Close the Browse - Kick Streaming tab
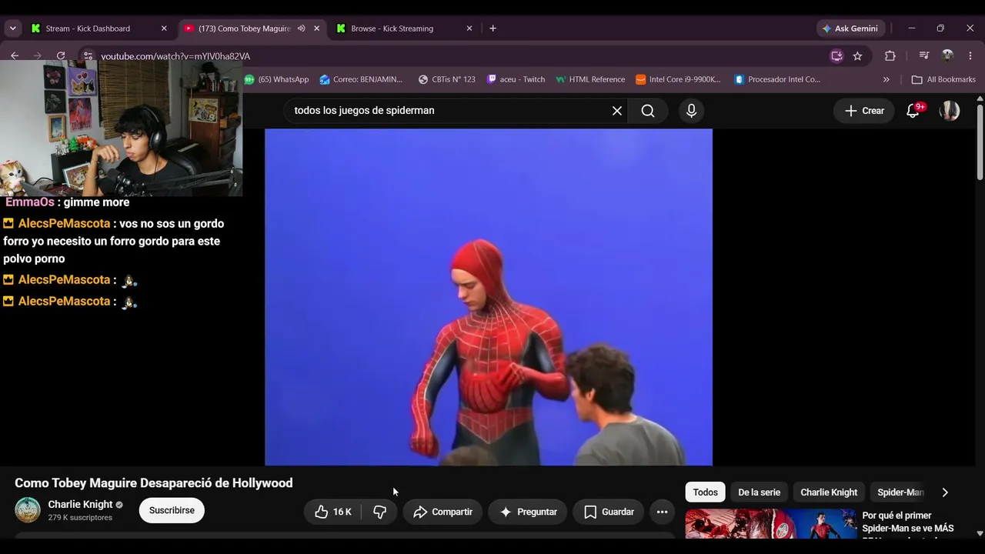The height and width of the screenshot is (554, 985). point(469,28)
